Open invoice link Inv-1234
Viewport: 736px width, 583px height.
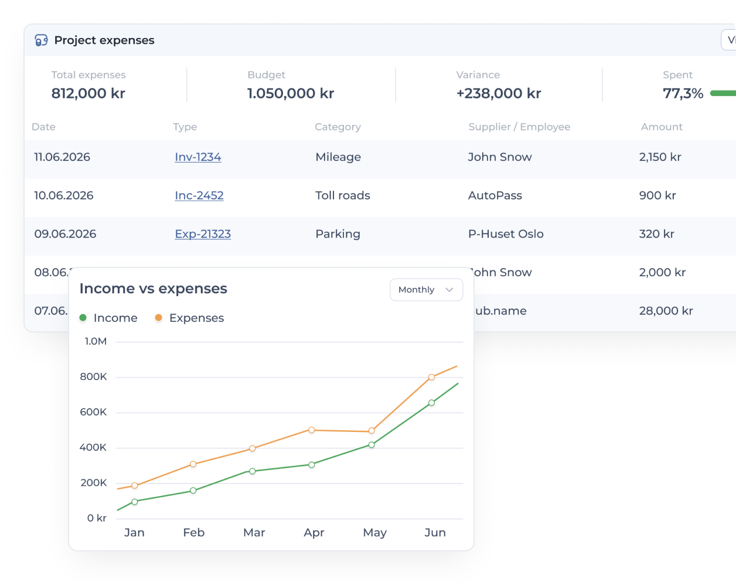tap(198, 157)
